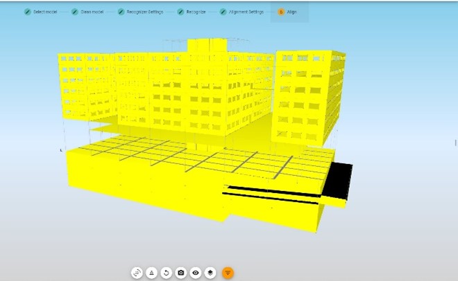Screen dimensions: 458x281
Task: Open the layers stack icon
Action: [x=210, y=273]
